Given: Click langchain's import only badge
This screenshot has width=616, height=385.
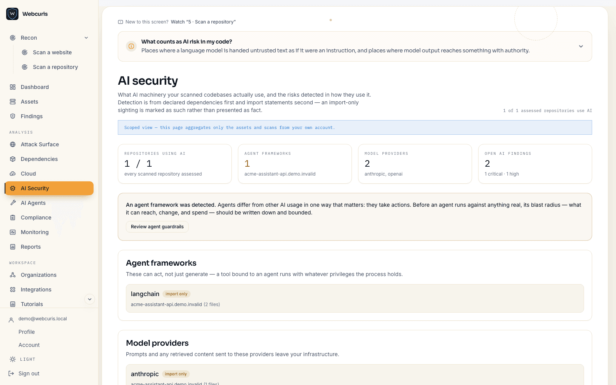Looking at the screenshot, I should (x=176, y=294).
